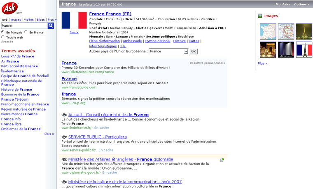Click the search input field containing france
Screen dimensions: 313x189
pos(24,26)
